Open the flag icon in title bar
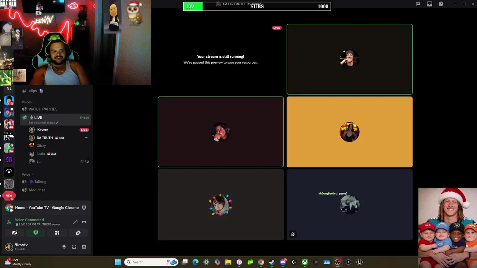The image size is (477, 268). click(x=418, y=4)
